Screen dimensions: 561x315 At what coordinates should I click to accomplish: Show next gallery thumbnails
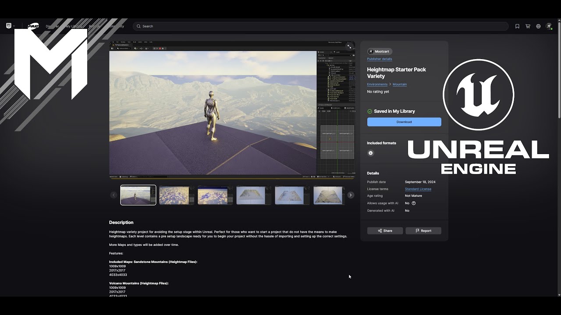351,195
